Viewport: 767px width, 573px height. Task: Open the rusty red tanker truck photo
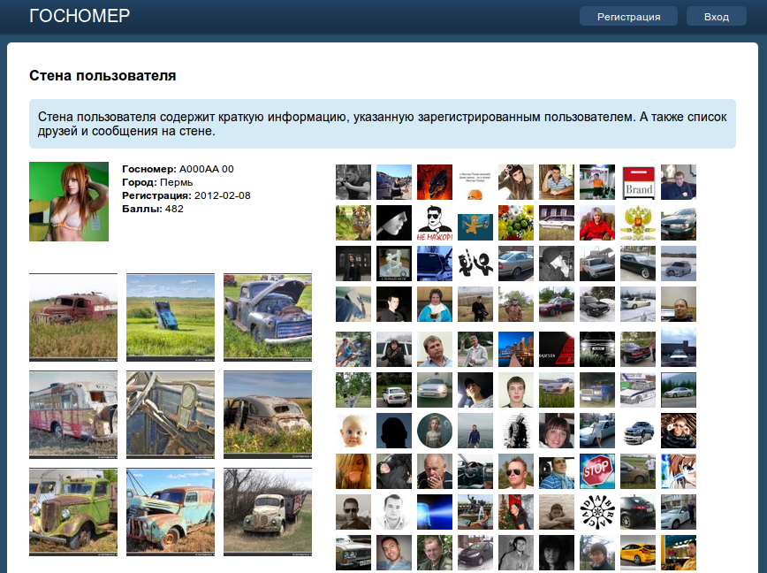point(73,317)
